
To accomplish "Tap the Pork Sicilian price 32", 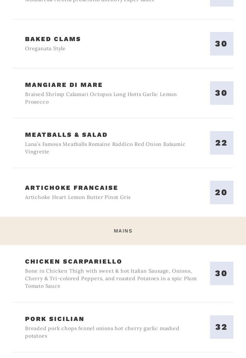I will pyautogui.click(x=222, y=327).
